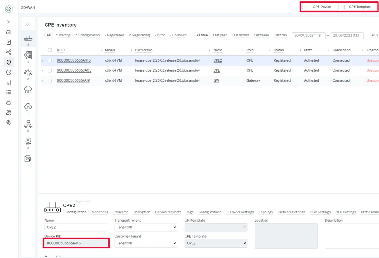This screenshot has height=258, width=379.
Task: Open the Transport Tenant dropdown
Action: pyautogui.click(x=145, y=227)
